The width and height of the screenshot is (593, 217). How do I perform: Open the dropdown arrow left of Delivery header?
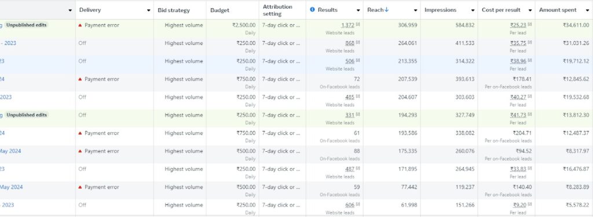(x=70, y=10)
